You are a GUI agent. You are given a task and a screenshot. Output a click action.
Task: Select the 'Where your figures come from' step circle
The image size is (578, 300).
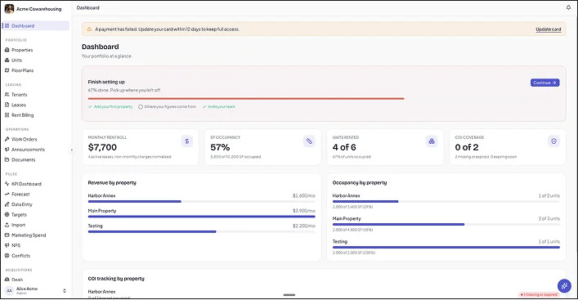(141, 107)
